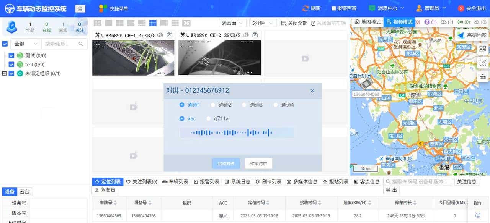Image resolution: width=490 pixels, height=223 pixels.
Task: Click the vehicle search input field
Action: click(x=417, y=182)
